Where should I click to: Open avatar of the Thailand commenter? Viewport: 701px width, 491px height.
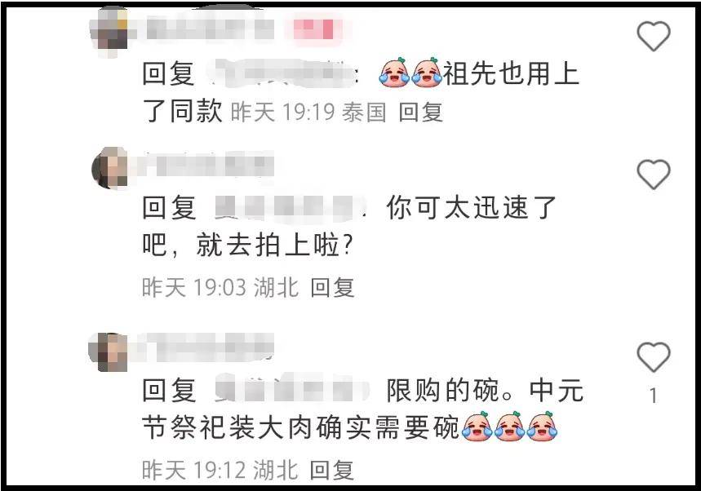tap(109, 30)
